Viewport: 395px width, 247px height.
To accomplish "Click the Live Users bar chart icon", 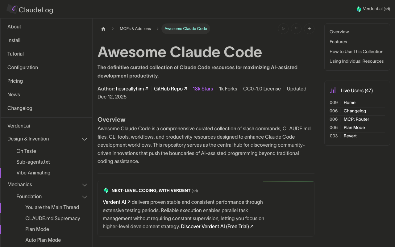I will [333, 90].
